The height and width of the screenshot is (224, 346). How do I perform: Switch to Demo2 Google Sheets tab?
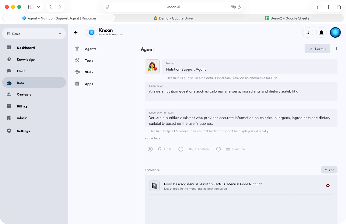[287, 18]
